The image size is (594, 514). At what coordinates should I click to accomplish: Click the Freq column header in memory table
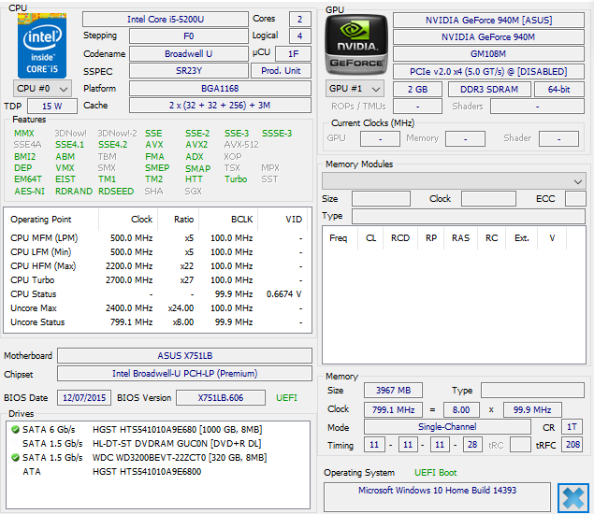(339, 238)
